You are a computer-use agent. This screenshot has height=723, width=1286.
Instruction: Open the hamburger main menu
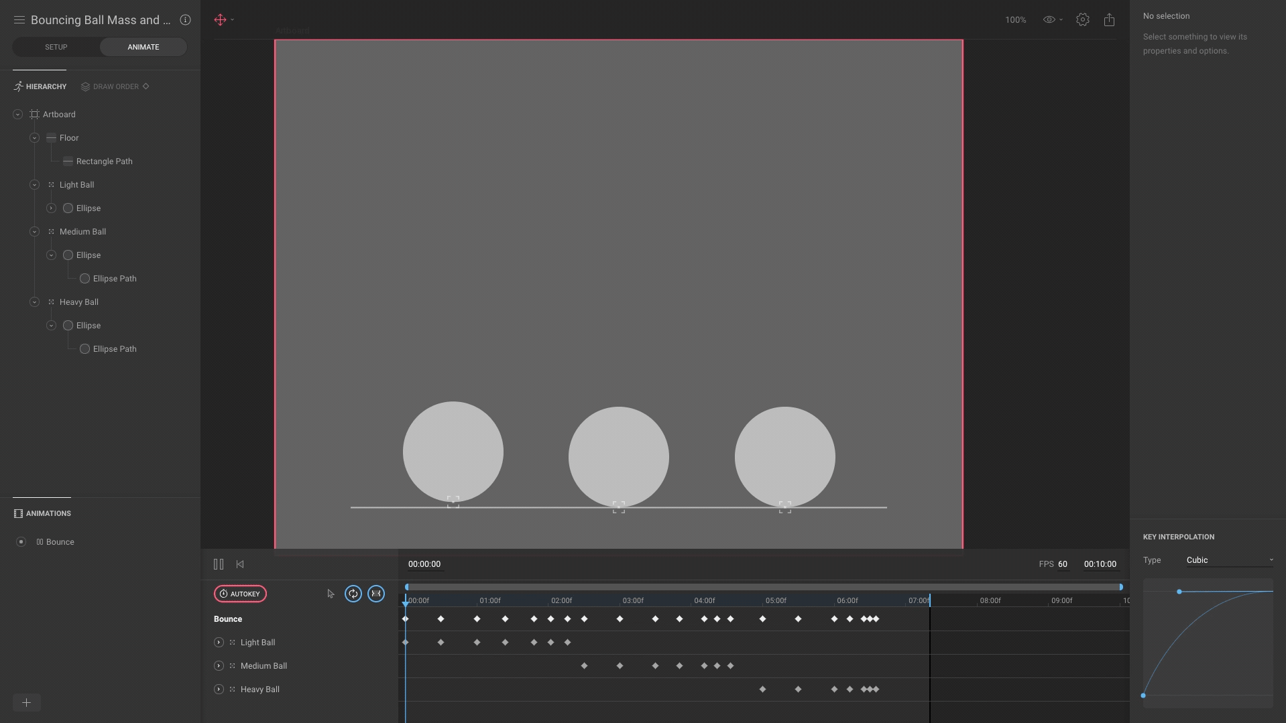click(19, 20)
